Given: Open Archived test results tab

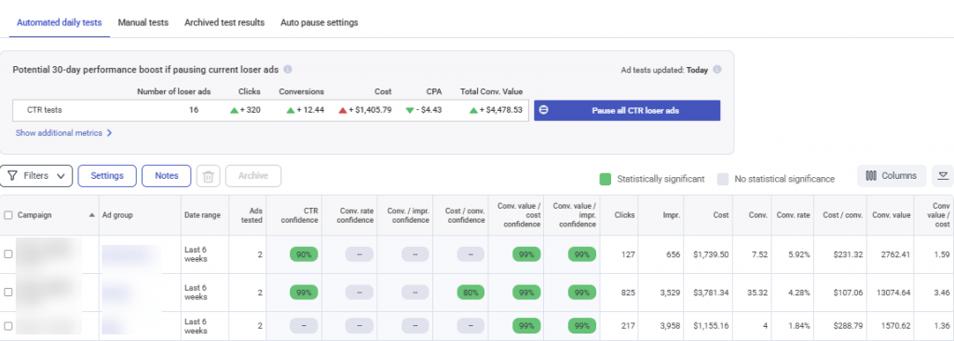Looking at the screenshot, I should click(225, 22).
